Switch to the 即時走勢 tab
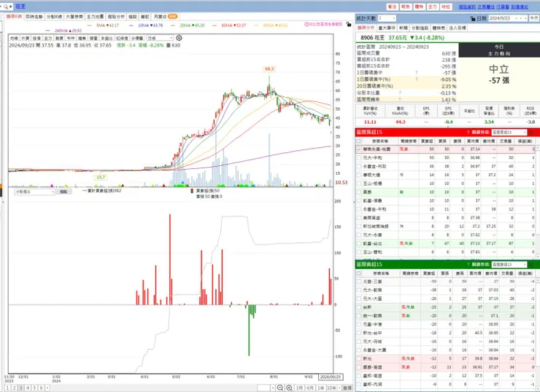 [34, 17]
